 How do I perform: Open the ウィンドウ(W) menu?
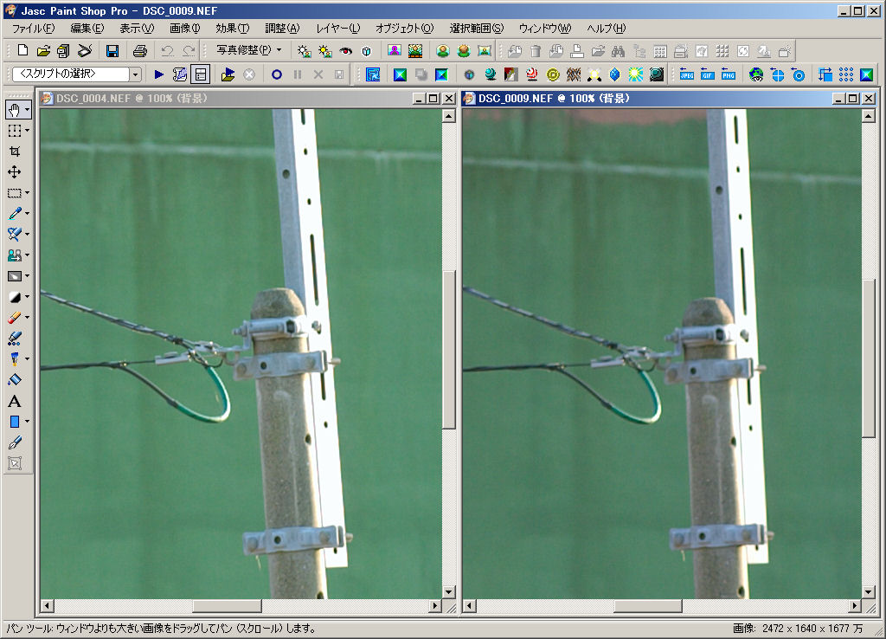pyautogui.click(x=545, y=29)
